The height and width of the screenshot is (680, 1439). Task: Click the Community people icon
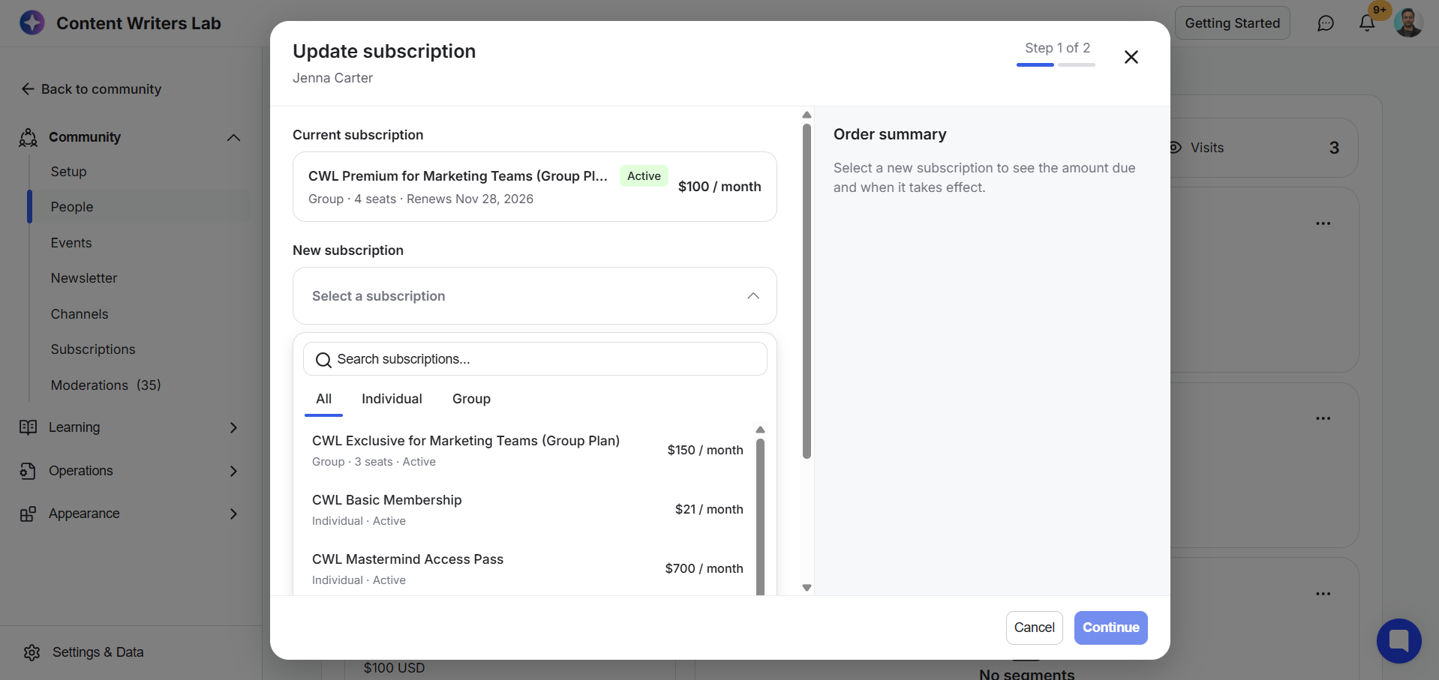pos(28,137)
